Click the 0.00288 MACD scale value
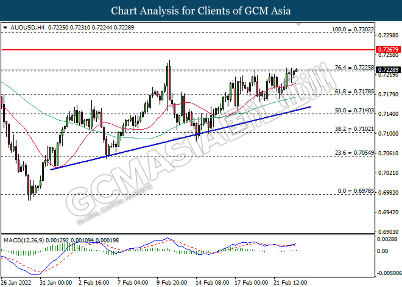The height and width of the screenshot is (287, 402). click(387, 239)
